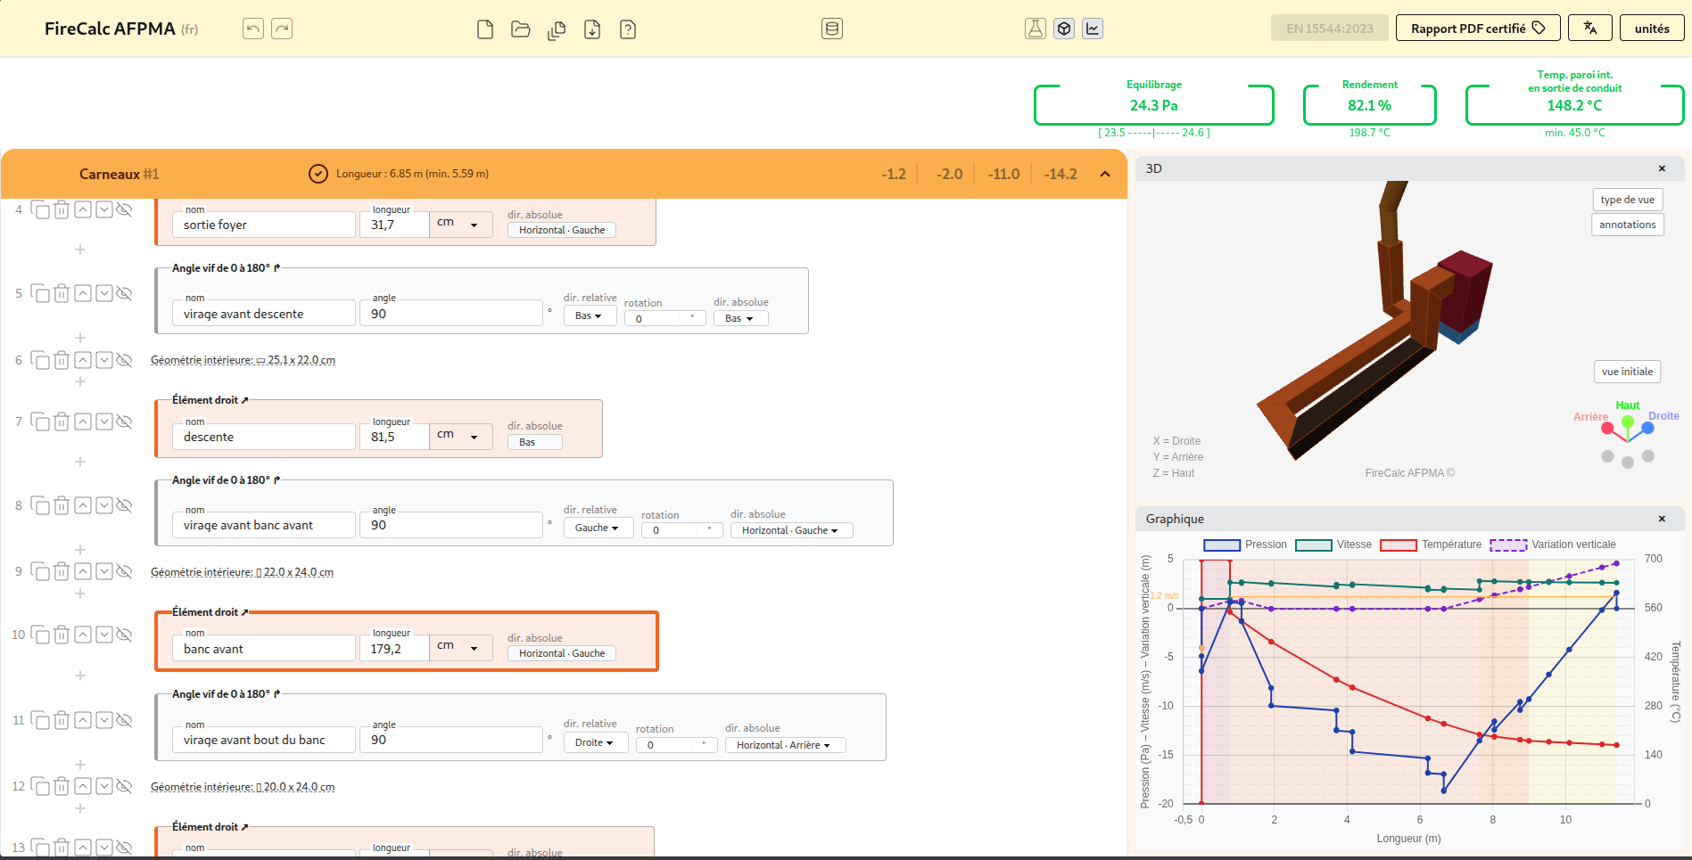Toggle visibility eye for row 5
This screenshot has width=1692, height=860.
pos(125,293)
